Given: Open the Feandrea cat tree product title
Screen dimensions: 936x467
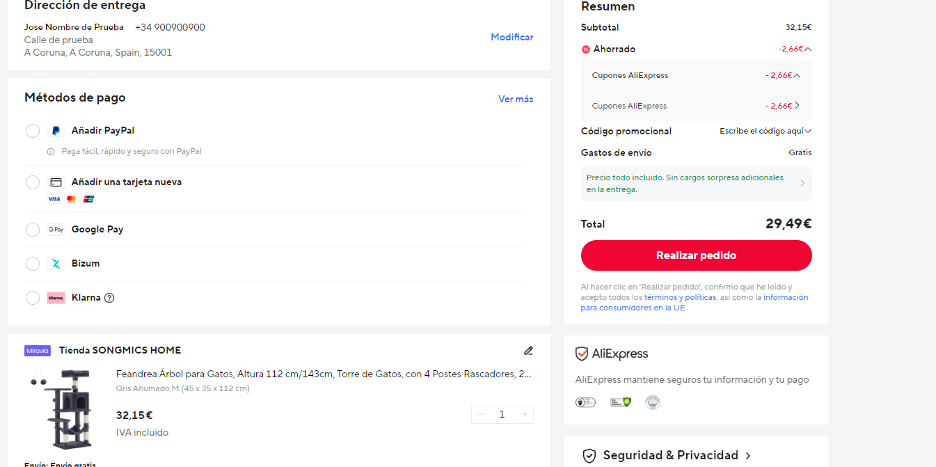Looking at the screenshot, I should tap(324, 374).
